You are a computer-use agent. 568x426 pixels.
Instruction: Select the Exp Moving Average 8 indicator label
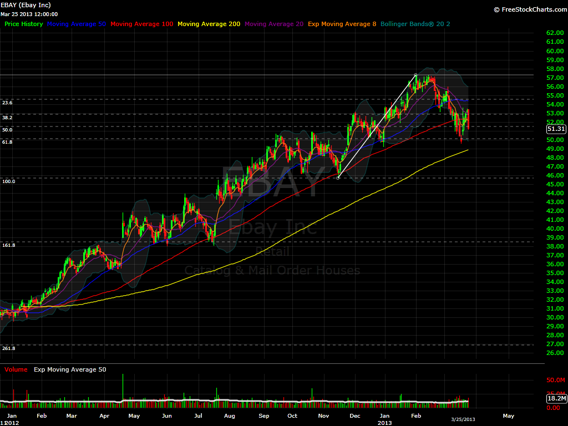(x=342, y=24)
